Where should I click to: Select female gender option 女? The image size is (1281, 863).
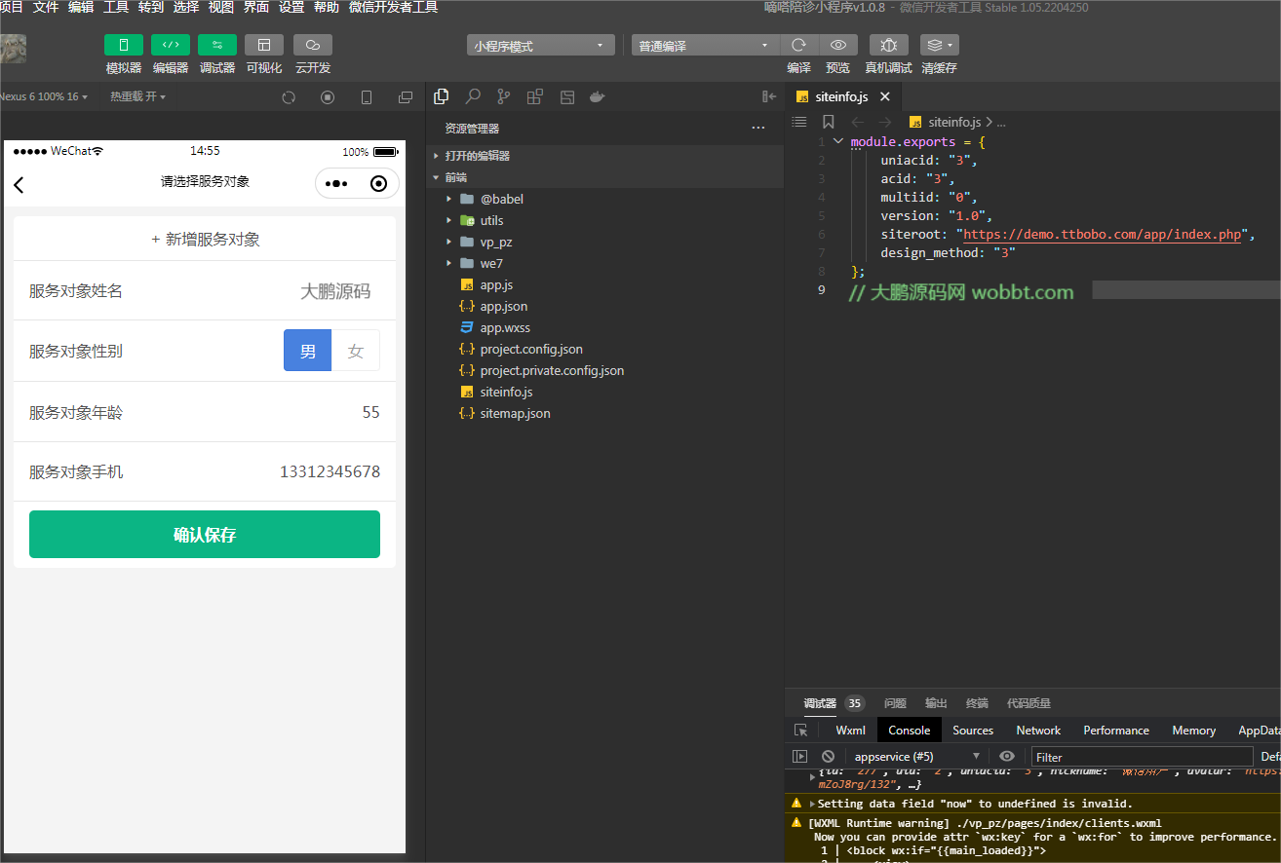(356, 351)
